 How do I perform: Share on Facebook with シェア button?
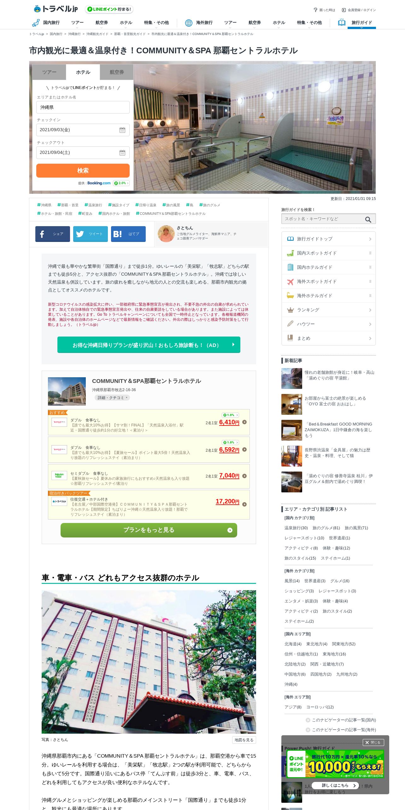point(53,234)
